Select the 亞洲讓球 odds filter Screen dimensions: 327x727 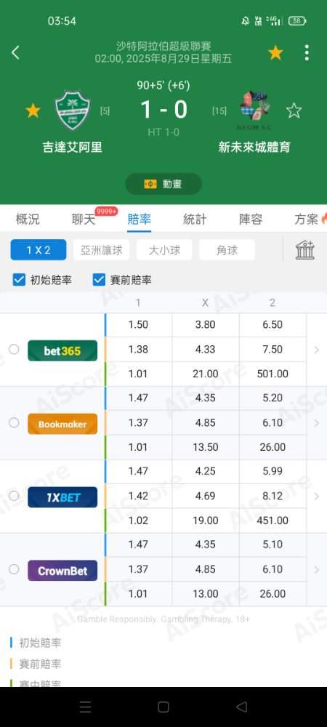(x=102, y=250)
